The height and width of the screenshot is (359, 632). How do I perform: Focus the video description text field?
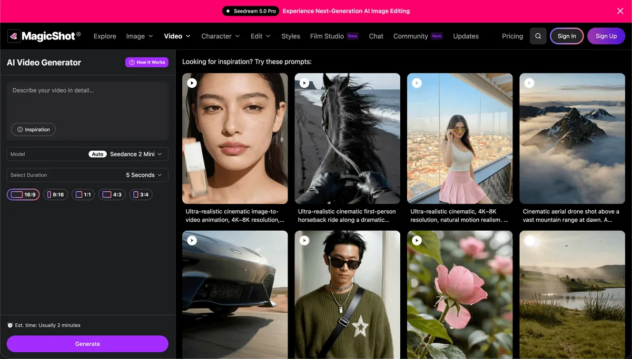coord(87,101)
